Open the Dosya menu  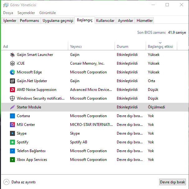(x=8, y=13)
